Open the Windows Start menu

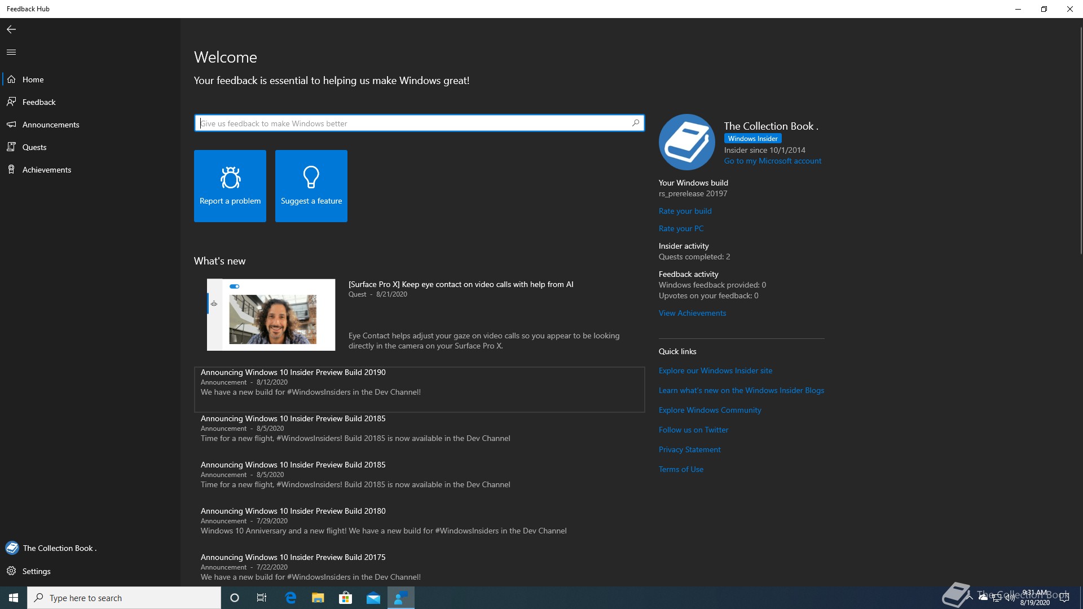pyautogui.click(x=14, y=598)
